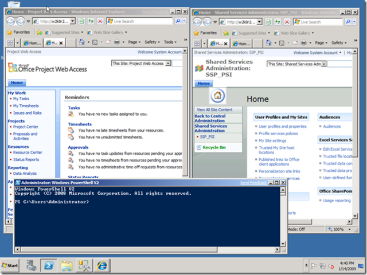This screenshot has width=367, height=275.
Task: Open Server Manager icon on taskbar
Action: [x=31, y=266]
